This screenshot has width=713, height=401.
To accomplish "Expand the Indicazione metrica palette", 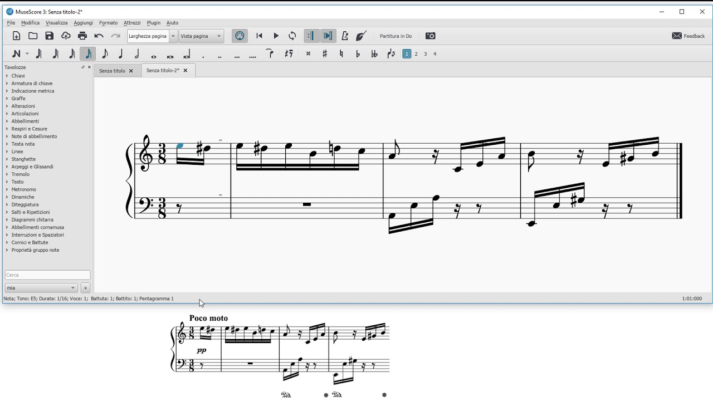I will coord(33,91).
